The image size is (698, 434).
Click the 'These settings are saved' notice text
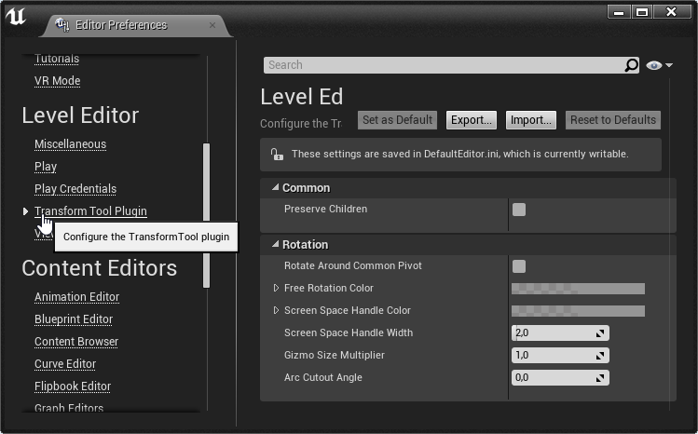(x=460, y=154)
